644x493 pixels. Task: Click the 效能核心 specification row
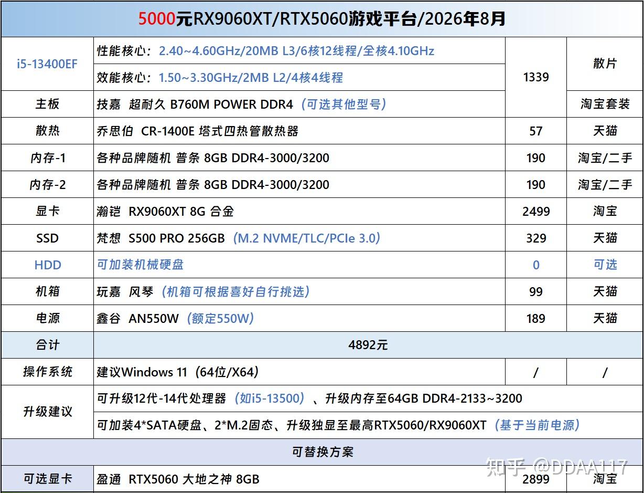pyautogui.click(x=299, y=78)
